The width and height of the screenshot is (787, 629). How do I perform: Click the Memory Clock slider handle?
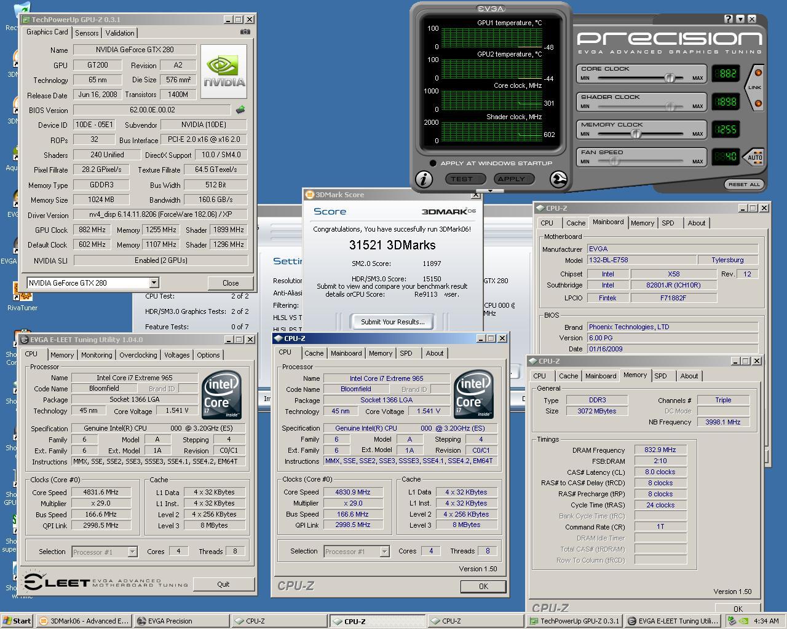point(636,134)
